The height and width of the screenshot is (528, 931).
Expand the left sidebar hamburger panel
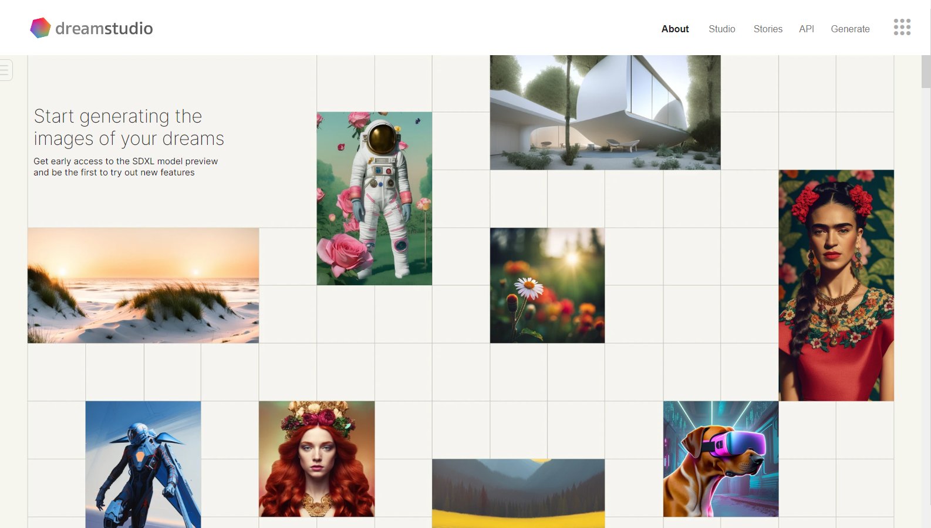5,70
